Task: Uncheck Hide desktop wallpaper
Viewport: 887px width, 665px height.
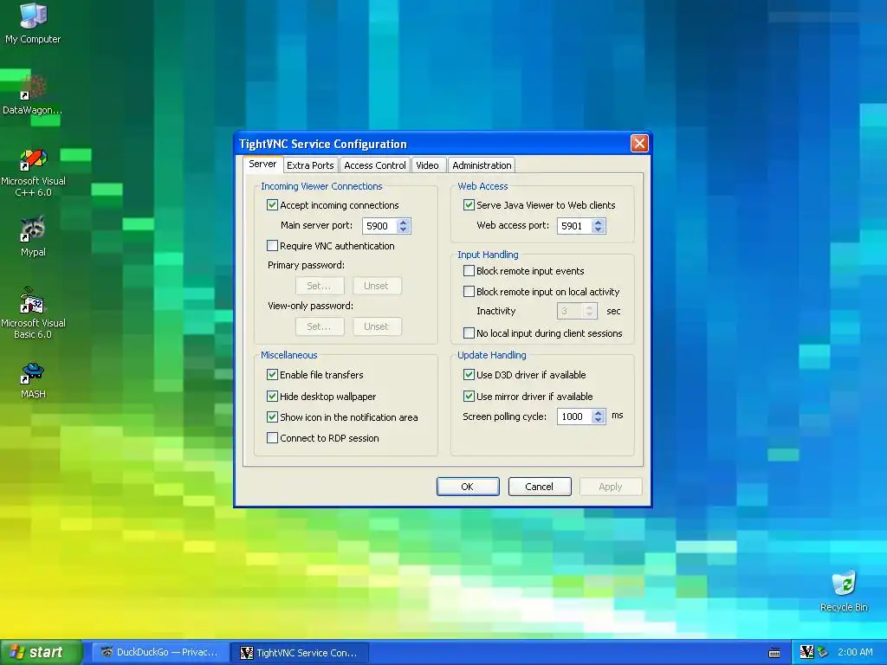Action: pyautogui.click(x=272, y=396)
